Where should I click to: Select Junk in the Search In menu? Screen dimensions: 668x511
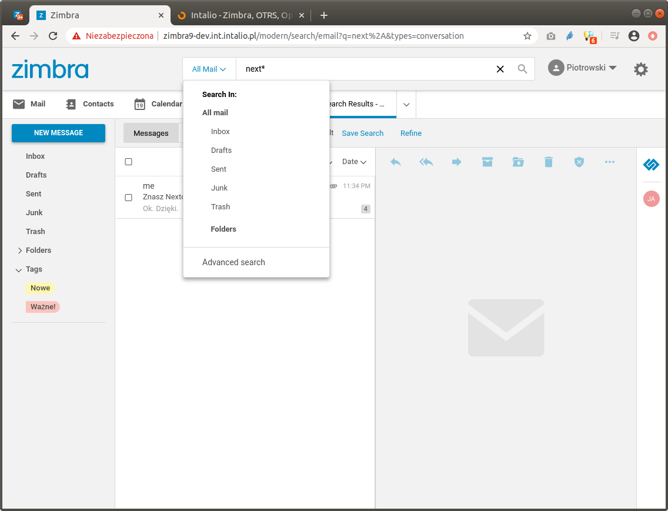[x=219, y=188]
